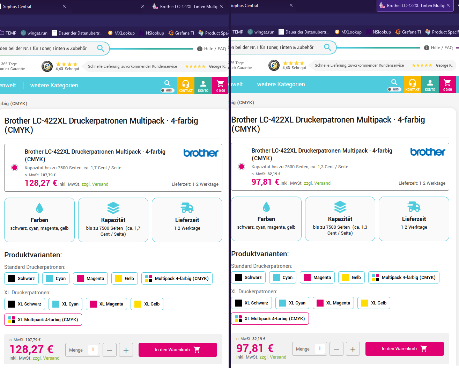Switch to Sophos Central tab in right window

[x=262, y=6]
